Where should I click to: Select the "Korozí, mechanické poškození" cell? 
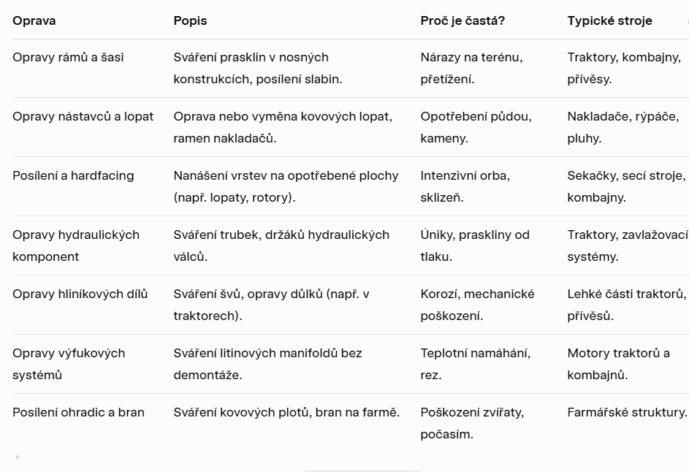(477, 305)
